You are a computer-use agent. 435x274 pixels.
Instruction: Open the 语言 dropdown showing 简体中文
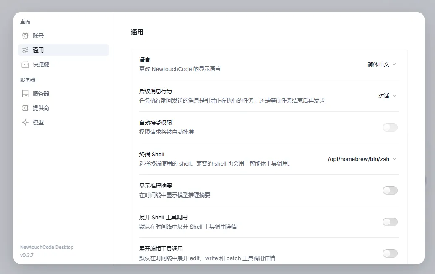[382, 64]
